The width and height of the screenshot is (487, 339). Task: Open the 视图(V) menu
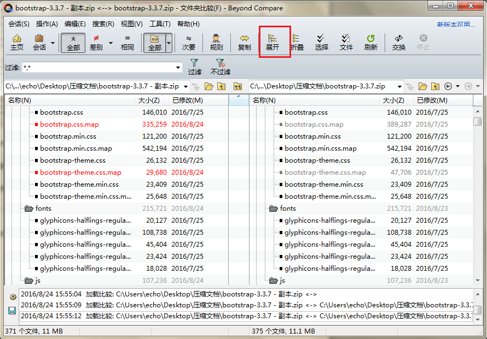(131, 24)
